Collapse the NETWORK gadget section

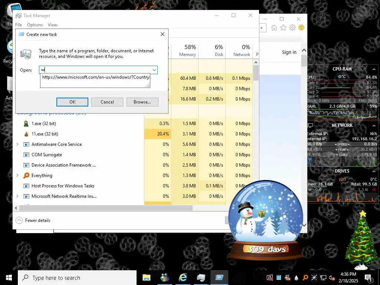pos(374,125)
